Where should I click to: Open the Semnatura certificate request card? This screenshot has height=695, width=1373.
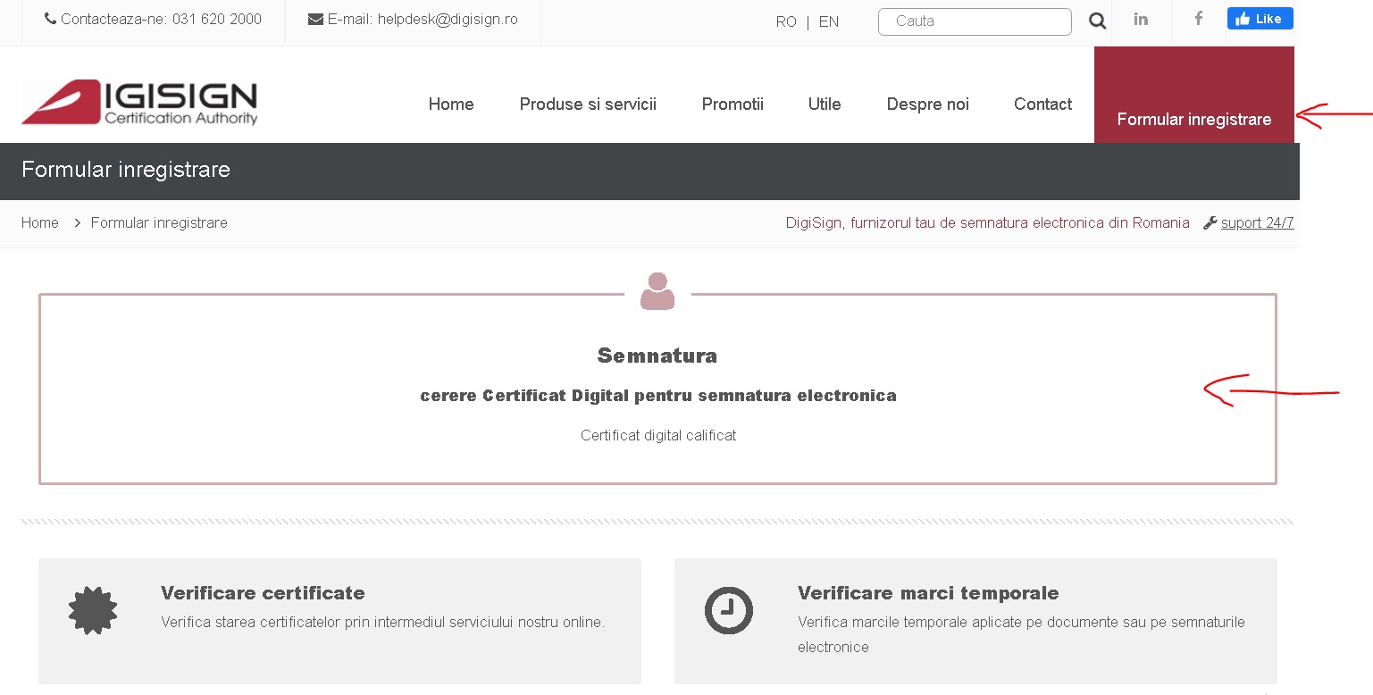[657, 389]
